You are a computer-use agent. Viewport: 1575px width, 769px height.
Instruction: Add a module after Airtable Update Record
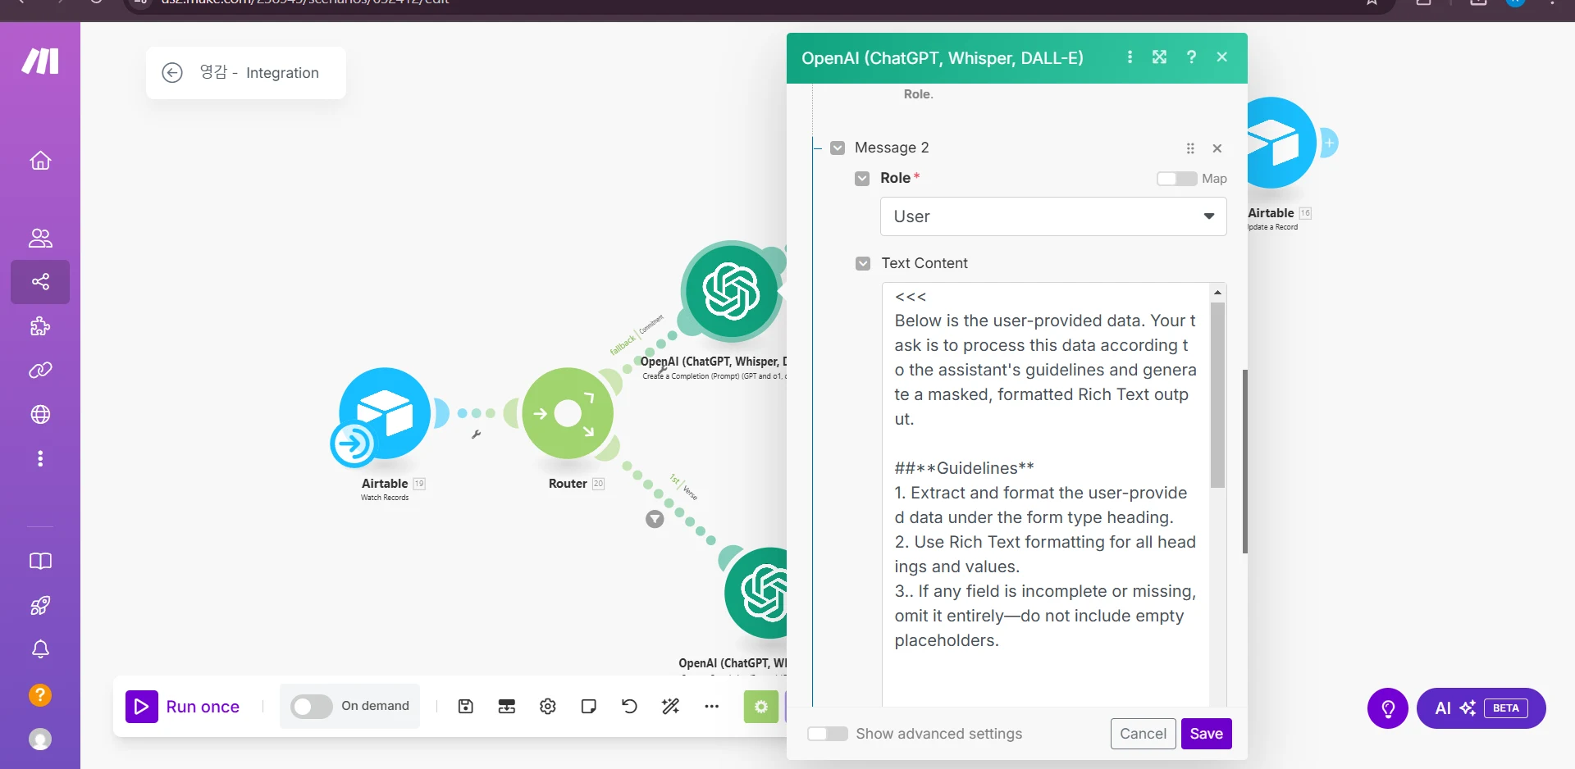[1329, 143]
